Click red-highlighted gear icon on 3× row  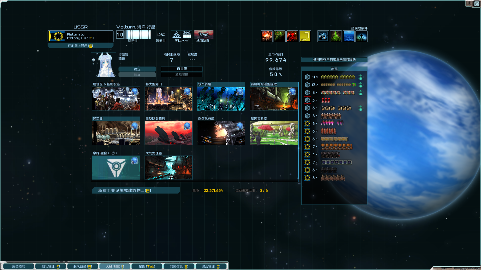307,100
